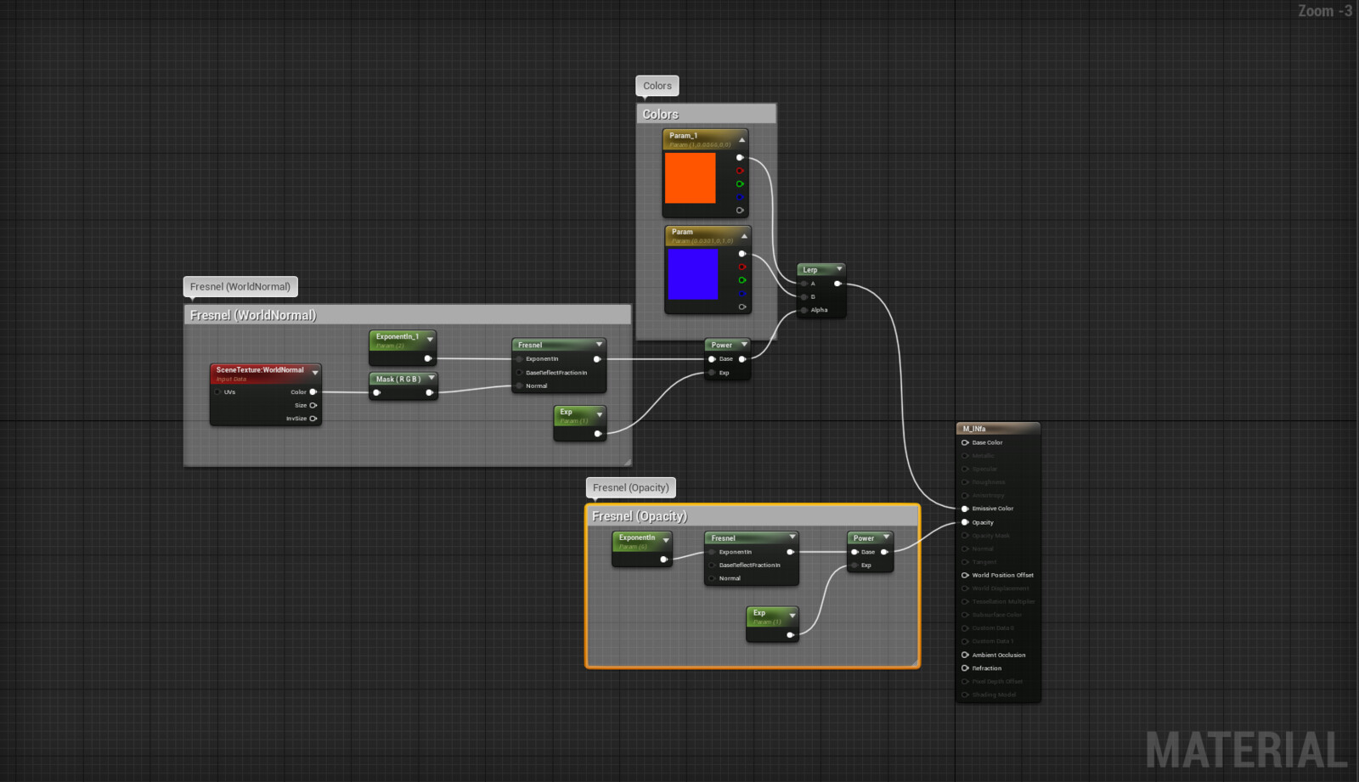Viewport: 1359px width, 782px height.
Task: Select Fresnel (WorldNormal) comment box title bar
Action: point(408,315)
